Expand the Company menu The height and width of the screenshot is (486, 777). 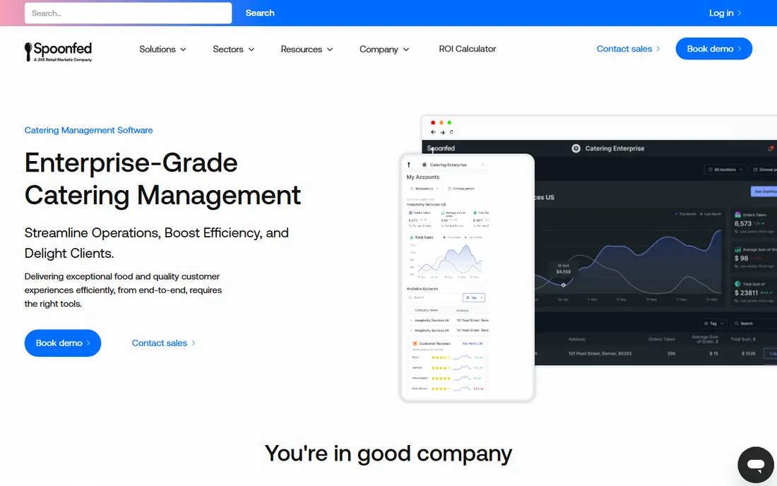(384, 49)
